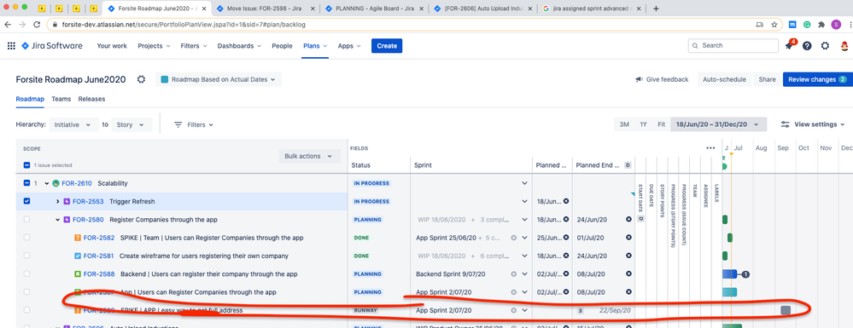Click Give feedback
The width and height of the screenshot is (853, 328).
tap(662, 79)
